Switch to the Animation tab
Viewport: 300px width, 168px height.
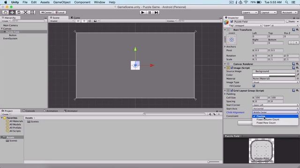pyautogui.click(x=51, y=111)
